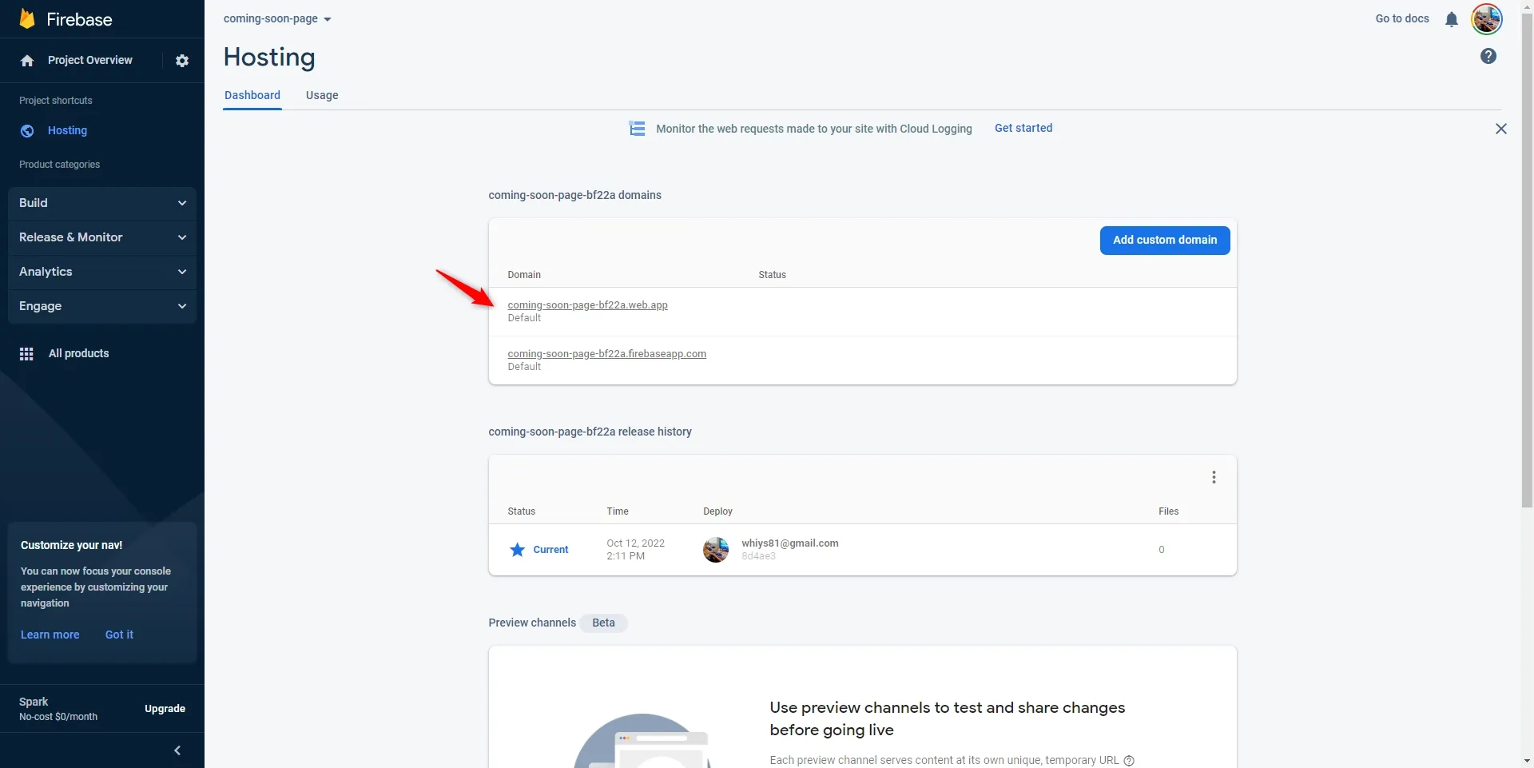Open Project Overview menu item
The image size is (1534, 768).
[x=90, y=61]
